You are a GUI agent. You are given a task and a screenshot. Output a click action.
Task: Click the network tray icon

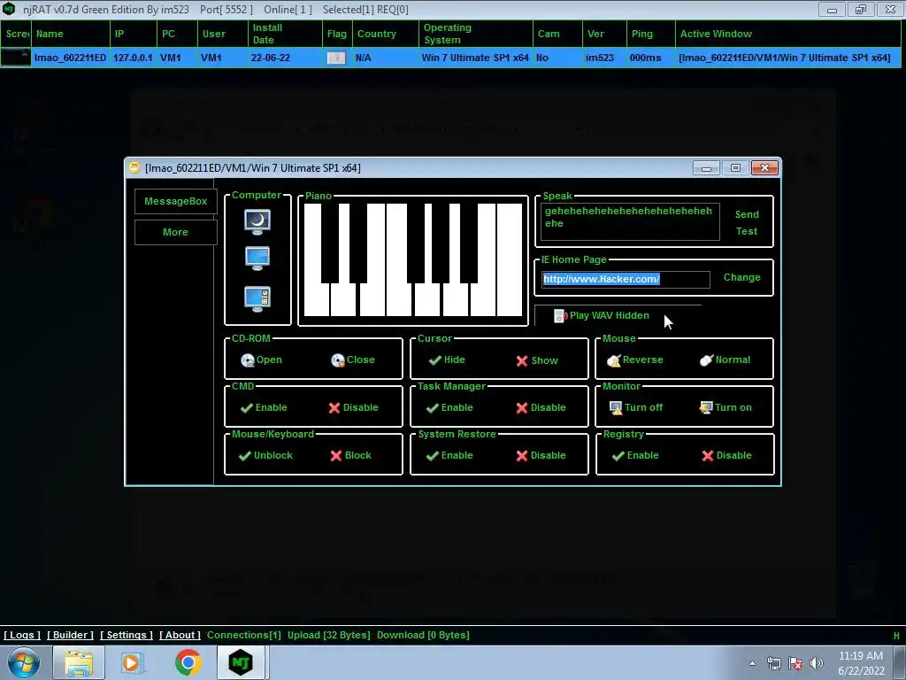click(x=773, y=663)
